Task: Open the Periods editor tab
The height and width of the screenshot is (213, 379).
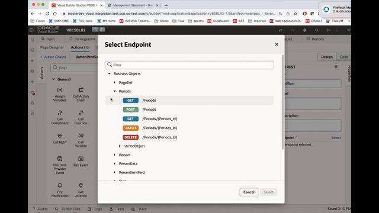Action: click(x=316, y=39)
